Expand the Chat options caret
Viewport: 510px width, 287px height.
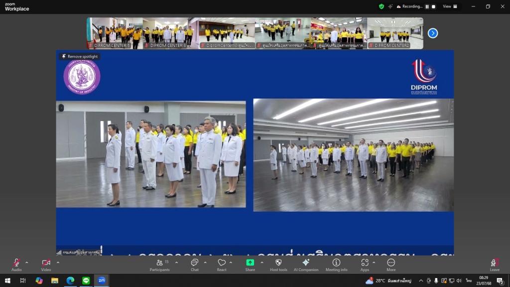pos(205,262)
